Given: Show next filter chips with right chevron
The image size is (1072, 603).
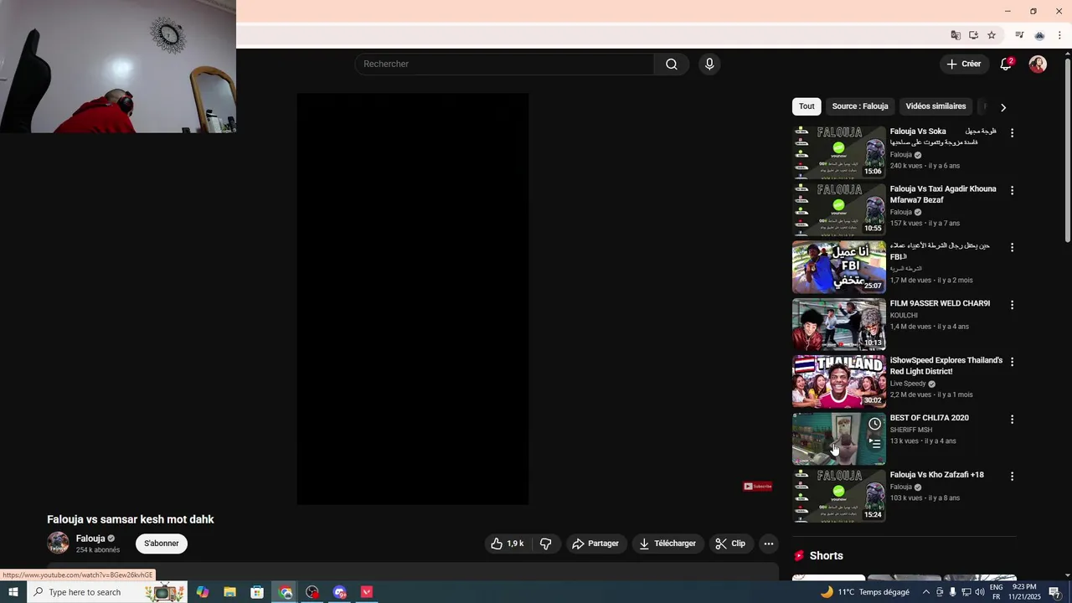Looking at the screenshot, I should (1003, 107).
